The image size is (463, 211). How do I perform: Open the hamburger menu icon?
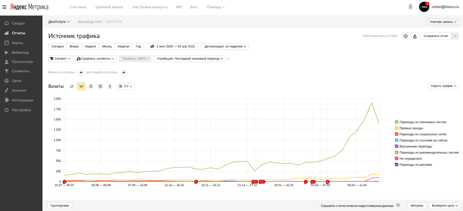pyautogui.click(x=5, y=7)
